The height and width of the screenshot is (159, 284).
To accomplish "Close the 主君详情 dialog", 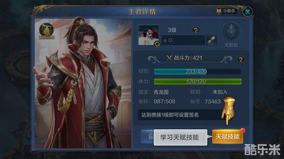I will 247,12.
